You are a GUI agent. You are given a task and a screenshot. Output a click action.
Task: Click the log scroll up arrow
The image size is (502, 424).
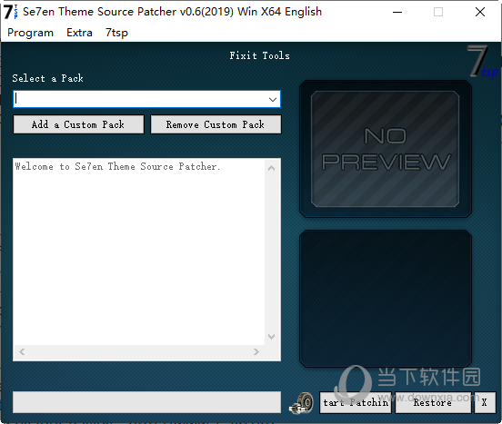coord(272,168)
